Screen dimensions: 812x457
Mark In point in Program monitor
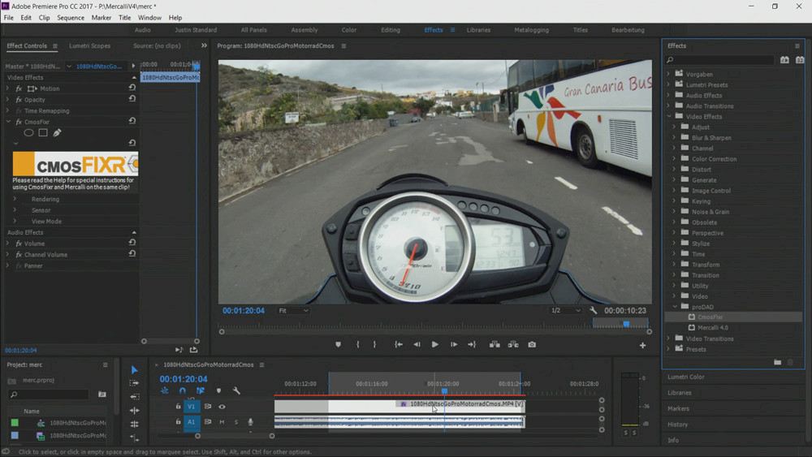[x=358, y=344]
